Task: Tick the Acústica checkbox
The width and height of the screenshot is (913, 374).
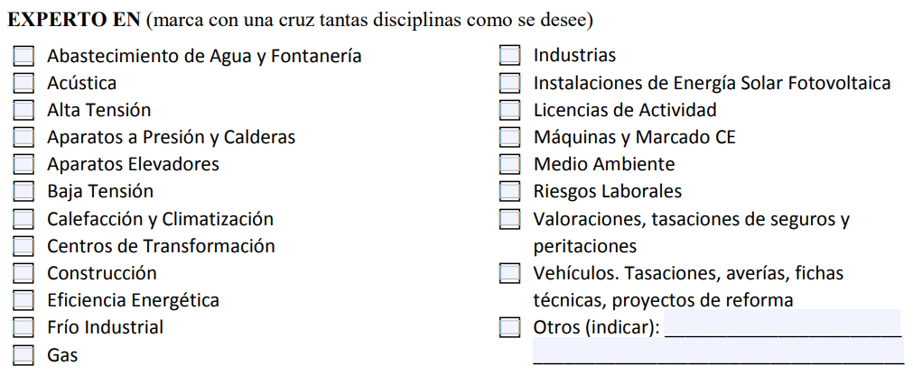Action: 23,83
